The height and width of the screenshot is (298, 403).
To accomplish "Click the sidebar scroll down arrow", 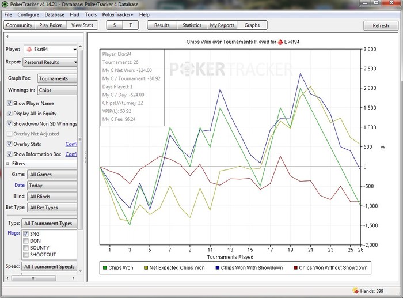I will coord(81,271).
